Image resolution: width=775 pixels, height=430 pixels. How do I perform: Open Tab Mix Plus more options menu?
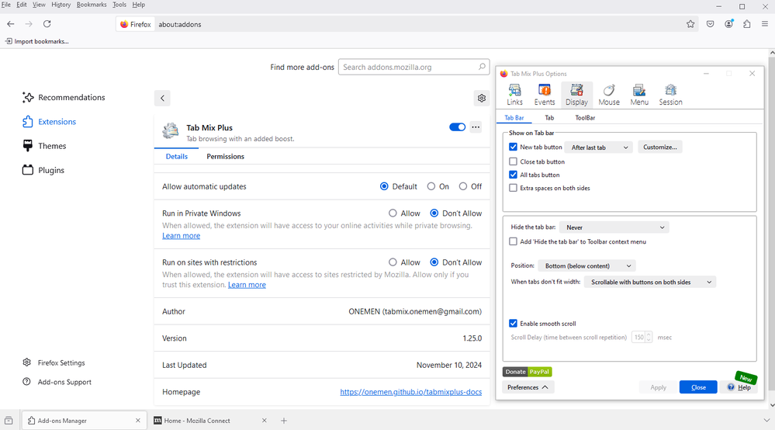click(x=476, y=127)
